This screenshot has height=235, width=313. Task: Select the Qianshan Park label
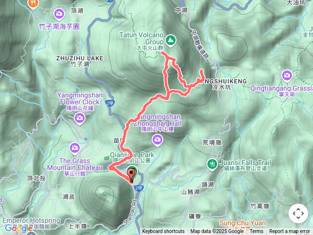point(132,155)
